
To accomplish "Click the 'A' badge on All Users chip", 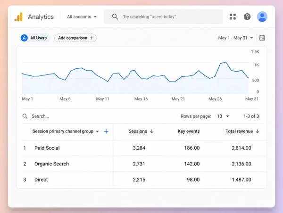I will click(x=24, y=38).
